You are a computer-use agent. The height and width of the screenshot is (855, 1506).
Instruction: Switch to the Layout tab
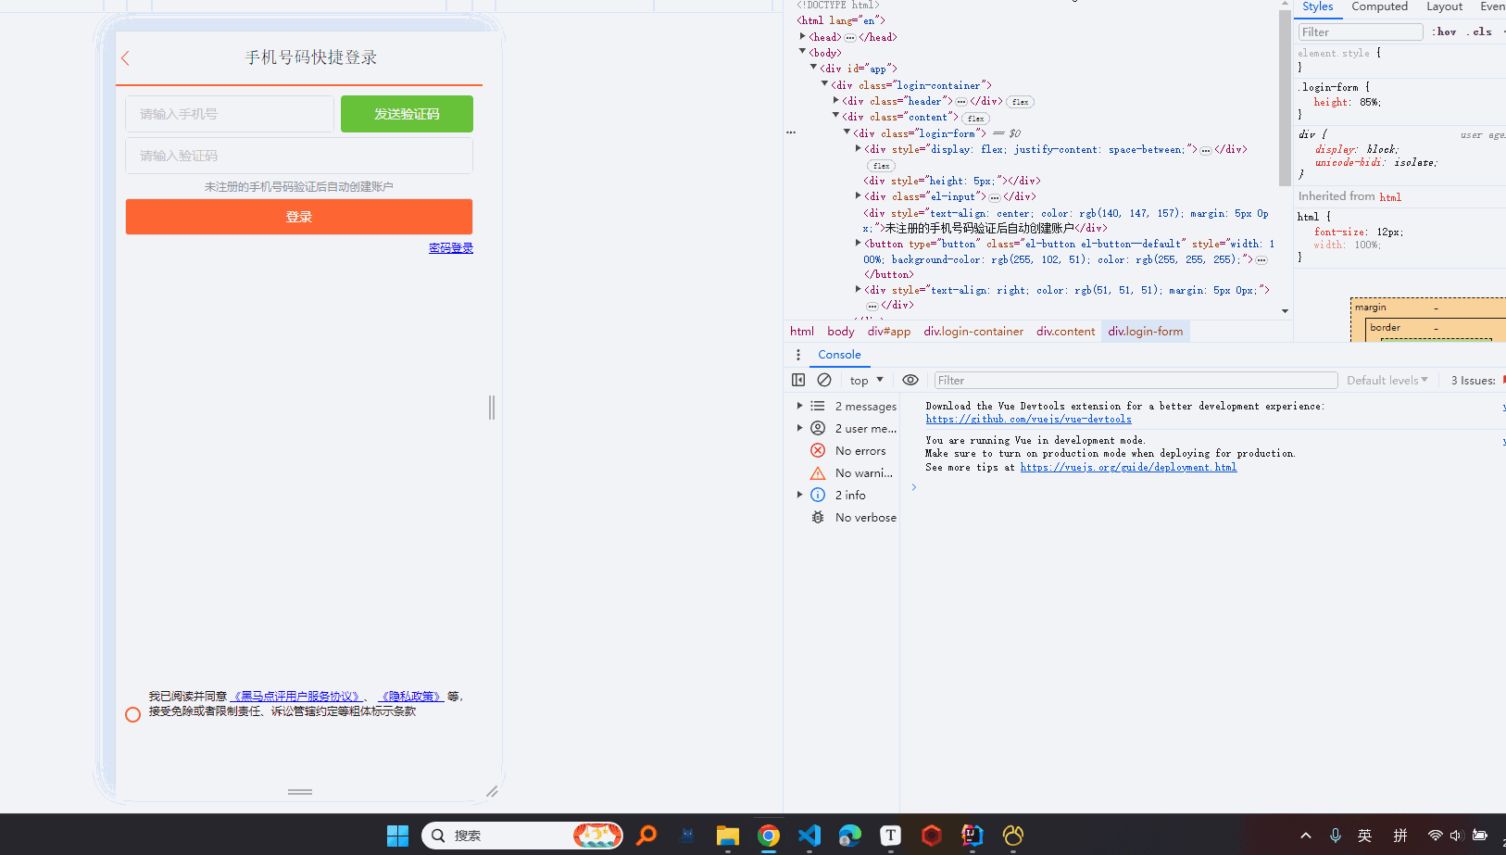coord(1444,6)
